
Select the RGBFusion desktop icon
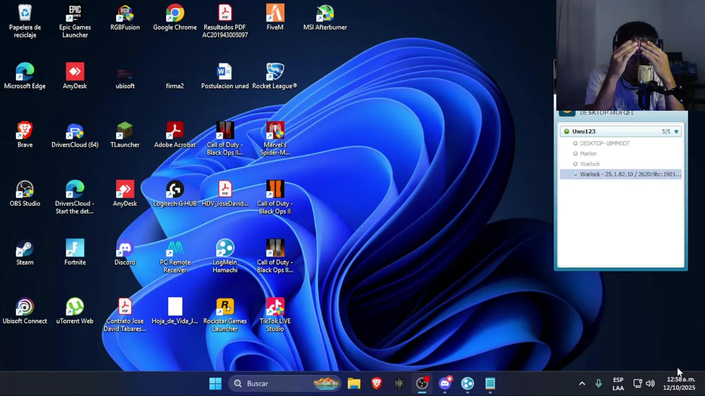tap(125, 18)
